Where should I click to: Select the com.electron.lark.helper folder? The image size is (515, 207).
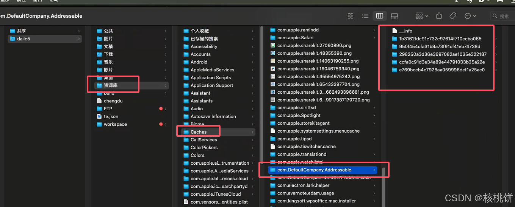pos(322,185)
